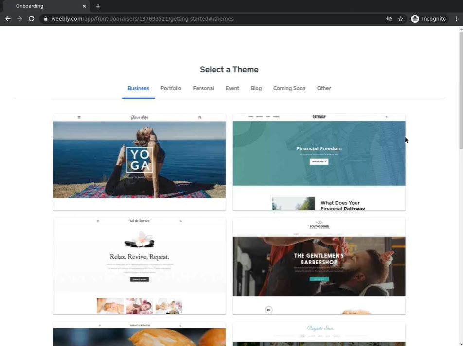Image resolution: width=463 pixels, height=346 pixels.
Task: Click the bookmark star icon
Action: click(400, 18)
